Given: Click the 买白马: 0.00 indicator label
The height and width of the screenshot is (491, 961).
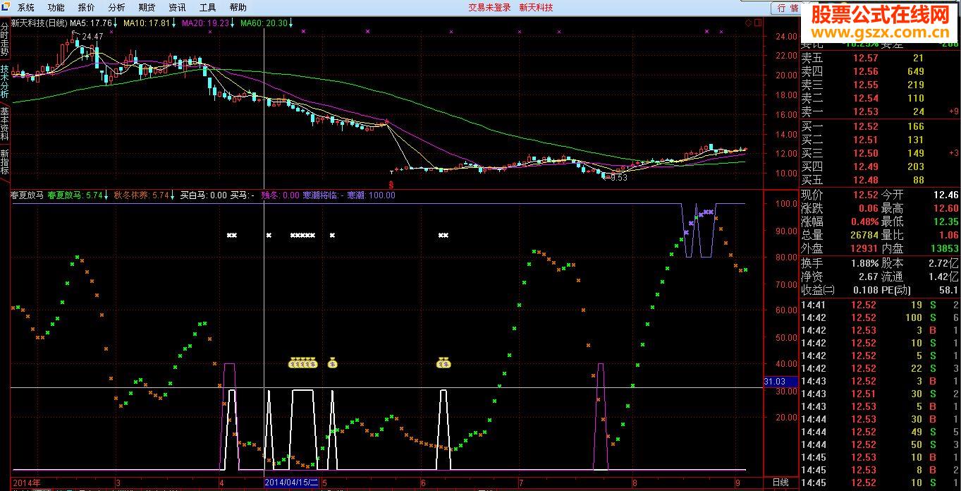Looking at the screenshot, I should pos(204,195).
